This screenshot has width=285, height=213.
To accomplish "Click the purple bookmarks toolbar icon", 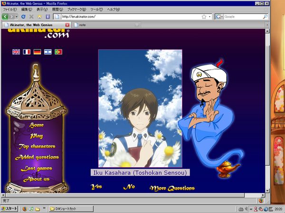I will [x=48, y=17].
